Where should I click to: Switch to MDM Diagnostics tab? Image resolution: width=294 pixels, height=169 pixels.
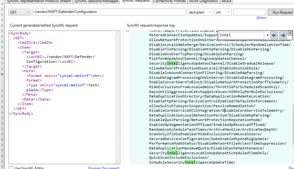(204, 1)
